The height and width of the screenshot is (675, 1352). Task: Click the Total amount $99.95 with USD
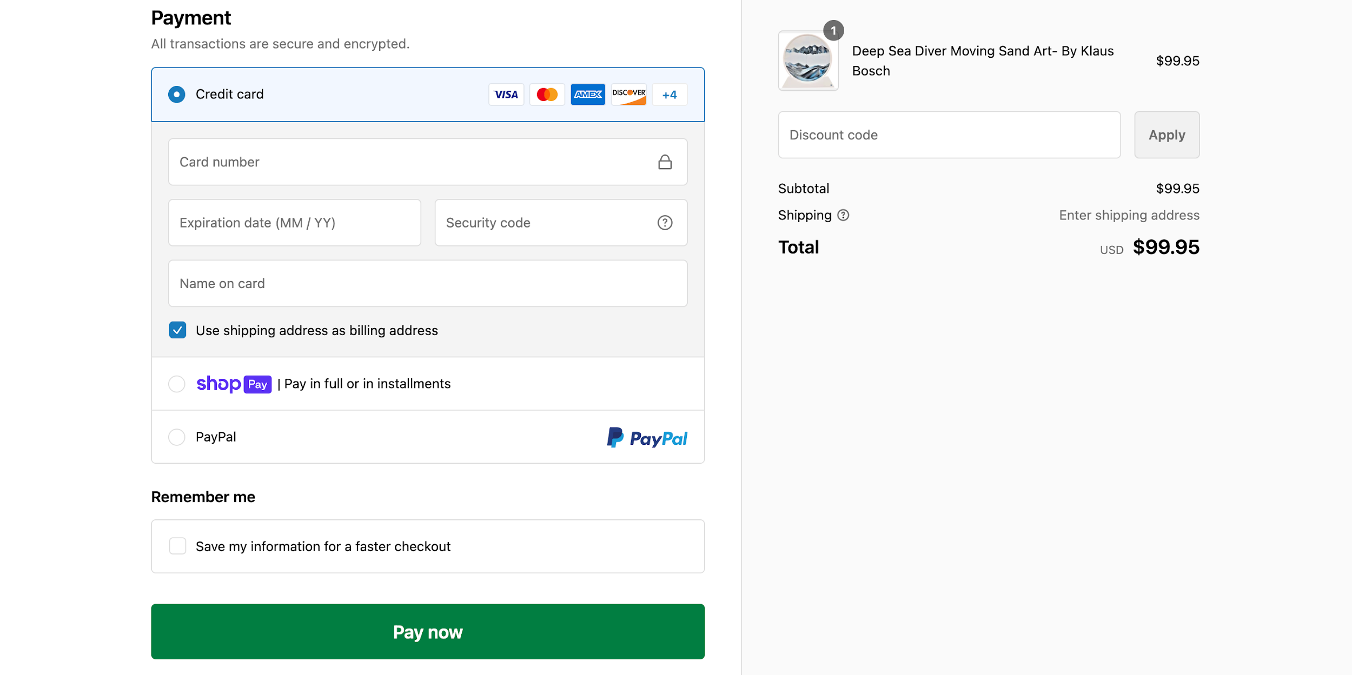1150,248
